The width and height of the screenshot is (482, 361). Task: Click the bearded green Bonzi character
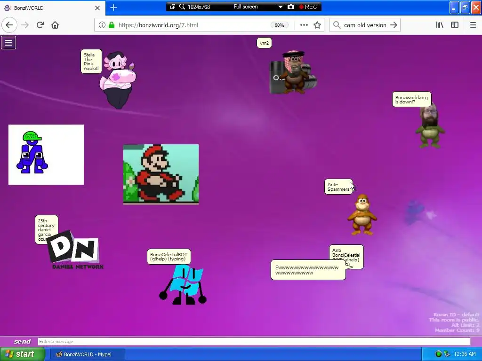pyautogui.click(x=430, y=125)
